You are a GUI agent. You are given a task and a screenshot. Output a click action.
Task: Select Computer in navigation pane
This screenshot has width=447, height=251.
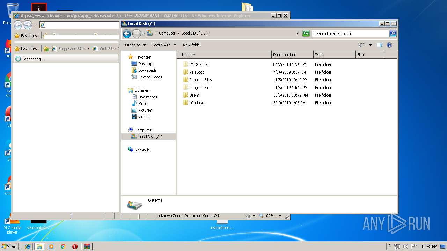coord(143,130)
